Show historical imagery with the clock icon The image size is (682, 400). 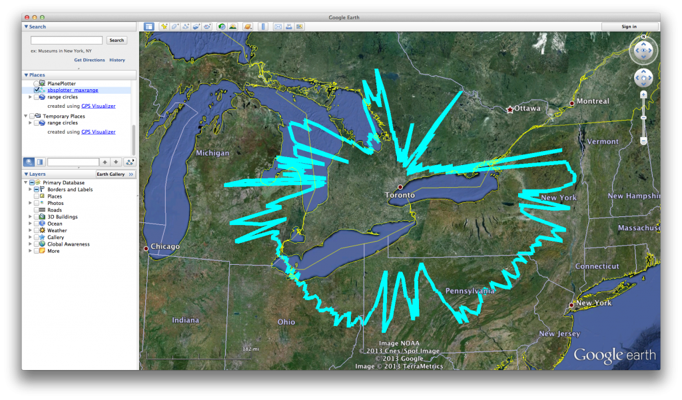click(x=222, y=27)
